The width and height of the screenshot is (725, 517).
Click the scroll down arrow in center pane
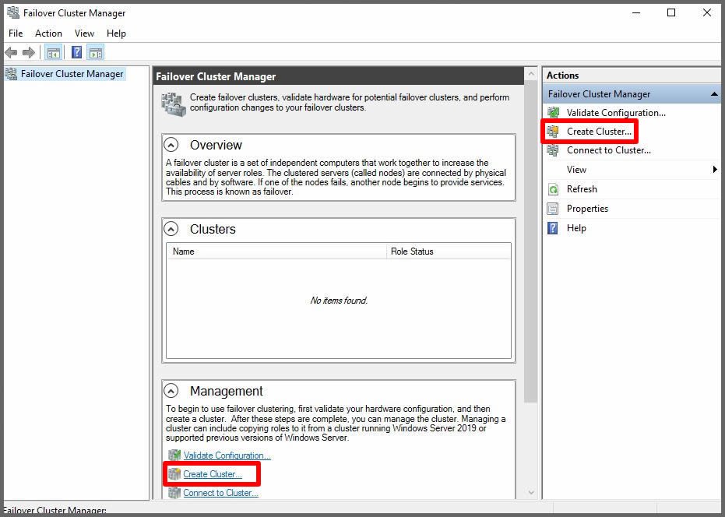(531, 492)
